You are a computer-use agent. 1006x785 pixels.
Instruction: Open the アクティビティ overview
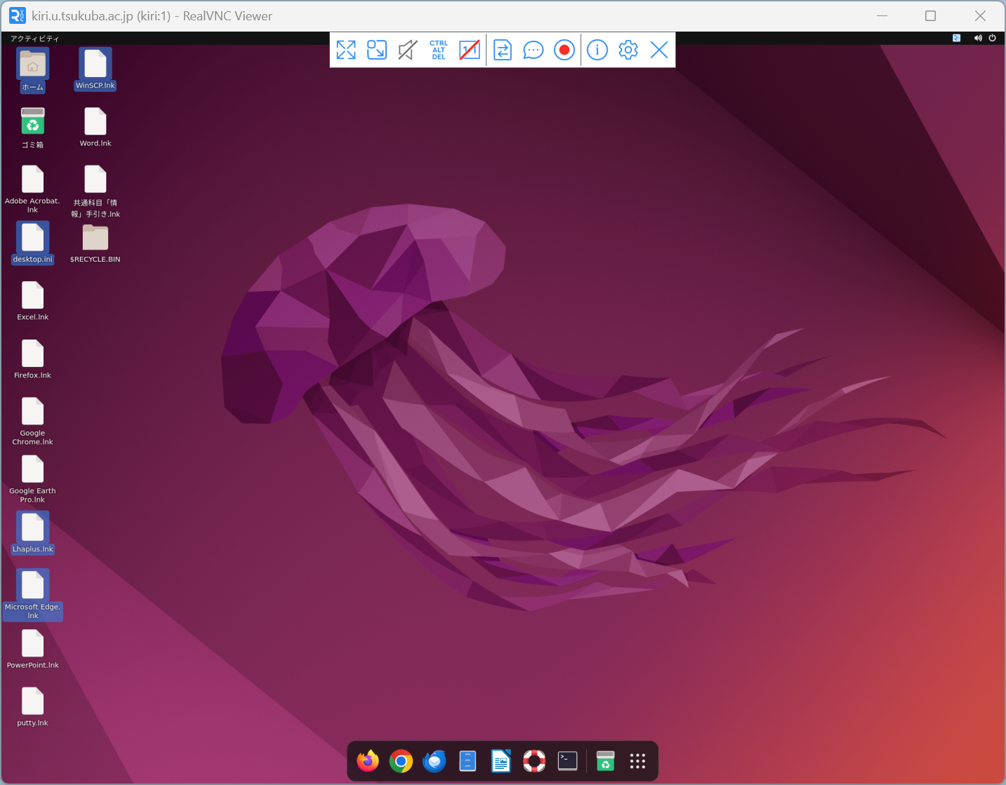point(34,39)
